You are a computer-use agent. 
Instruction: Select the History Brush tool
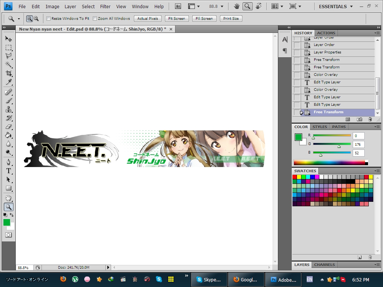(x=9, y=118)
